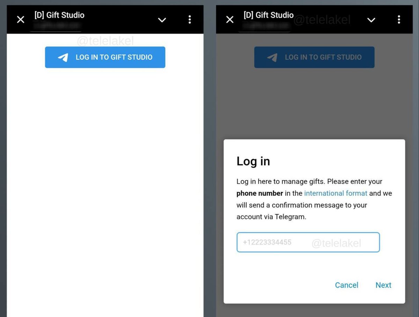Click [D] Gift Studio title above the dimmed screen

pyautogui.click(x=269, y=15)
